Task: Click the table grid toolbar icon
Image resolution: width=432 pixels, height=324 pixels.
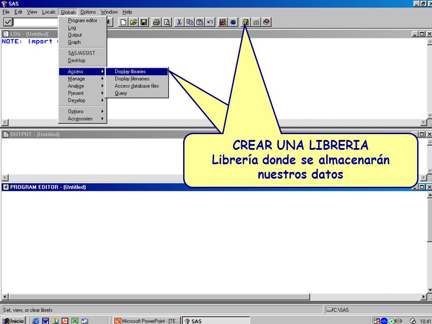Action: point(256,22)
